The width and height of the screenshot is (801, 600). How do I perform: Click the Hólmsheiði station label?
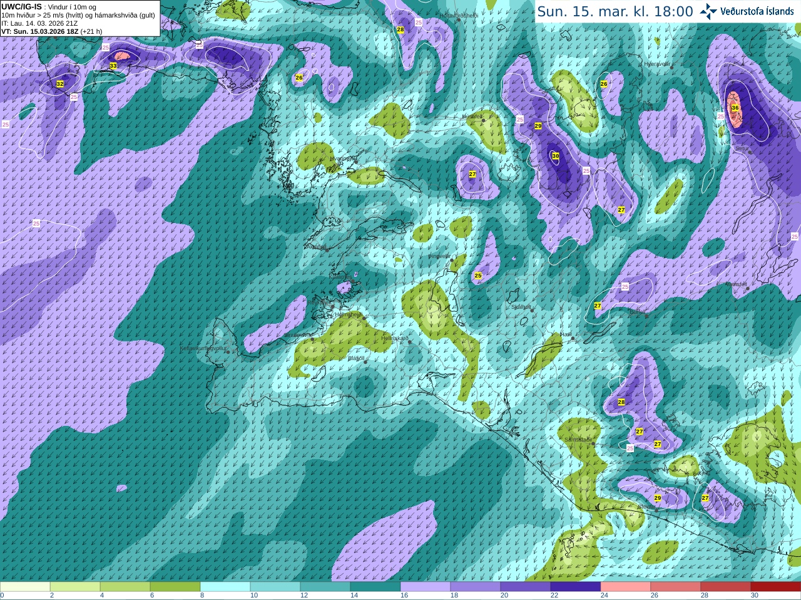349,314
